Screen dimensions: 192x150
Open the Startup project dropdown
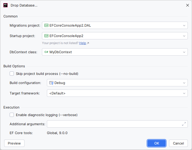(184, 36)
